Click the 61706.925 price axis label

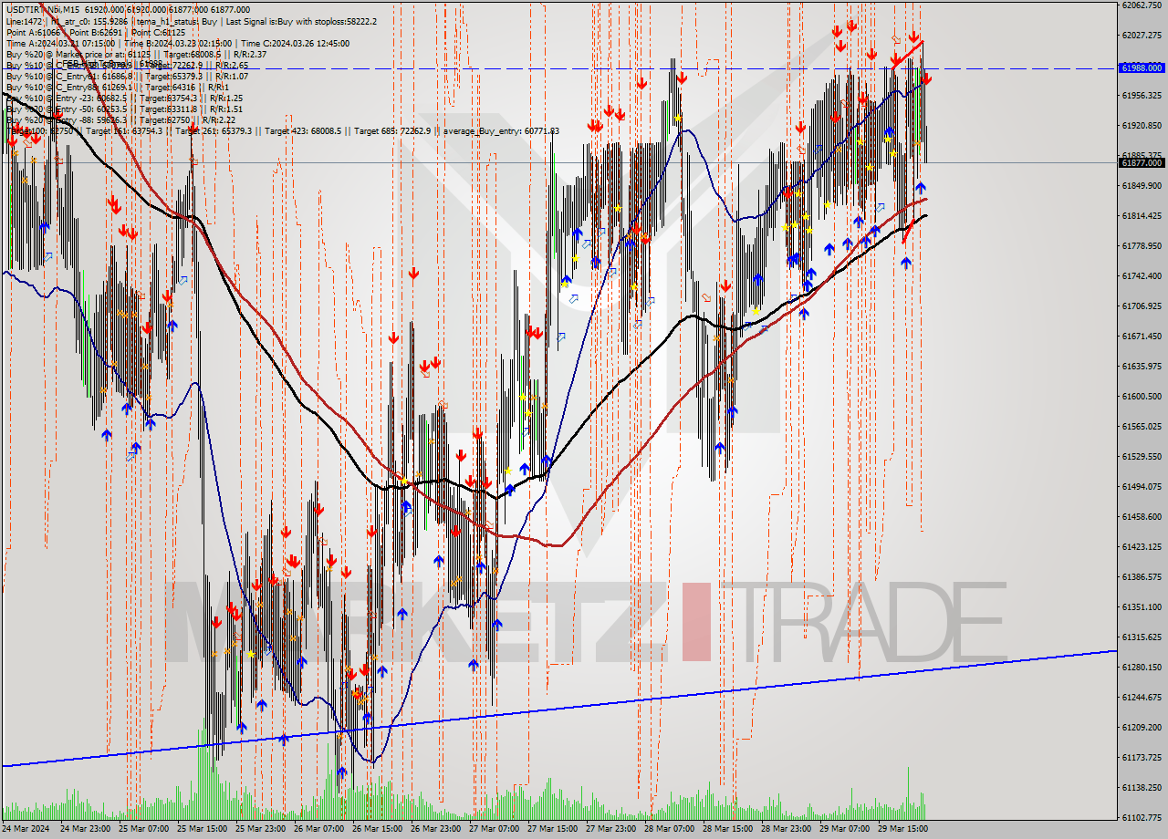[x=1142, y=306]
